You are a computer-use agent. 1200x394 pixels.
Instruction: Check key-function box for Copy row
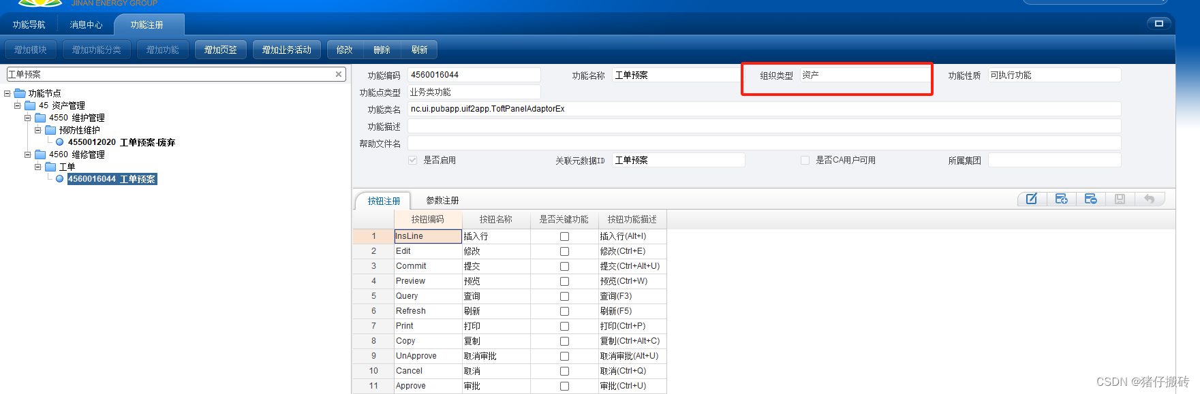point(564,341)
